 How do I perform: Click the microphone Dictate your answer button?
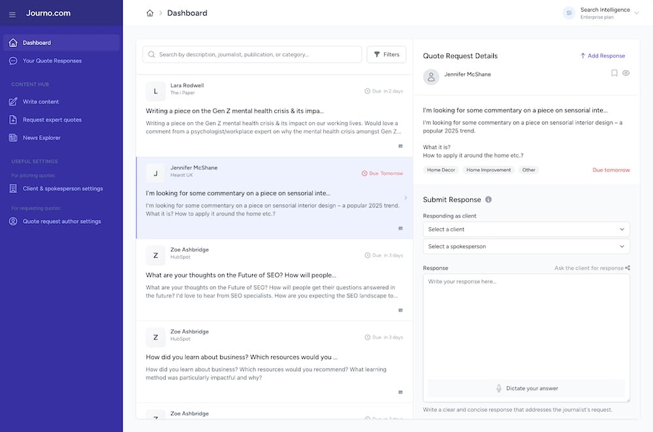tap(526, 388)
